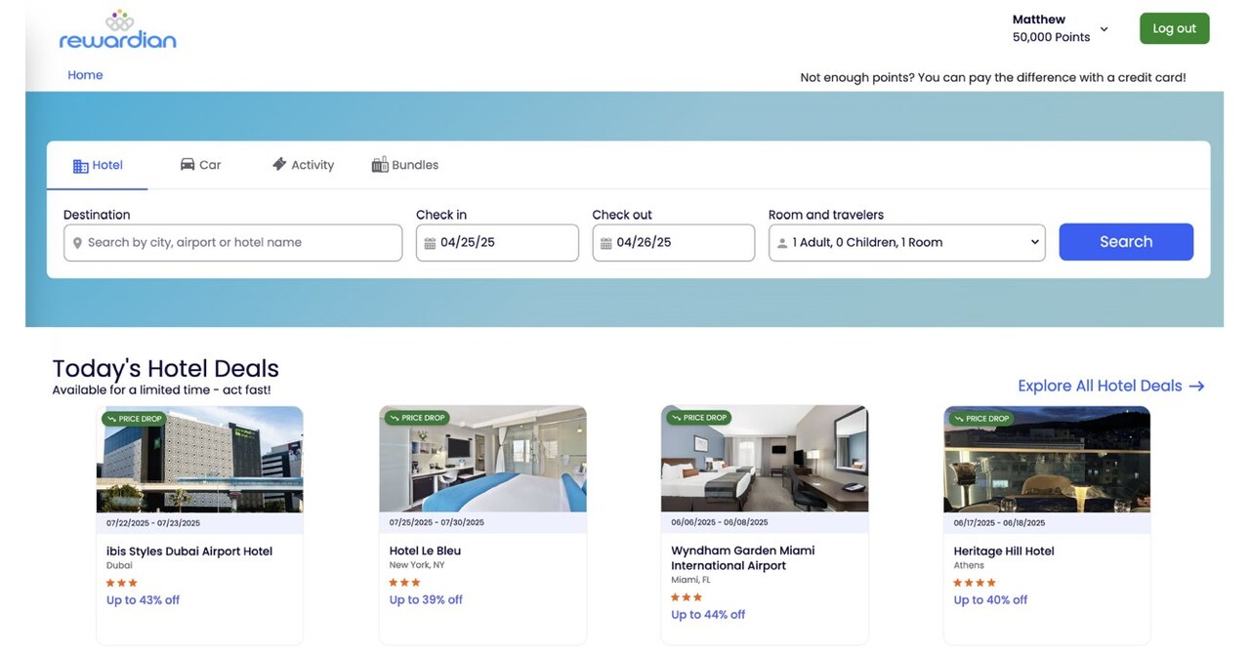Click the Check in calendar icon
Screen dimensions: 1250x654
(430, 243)
